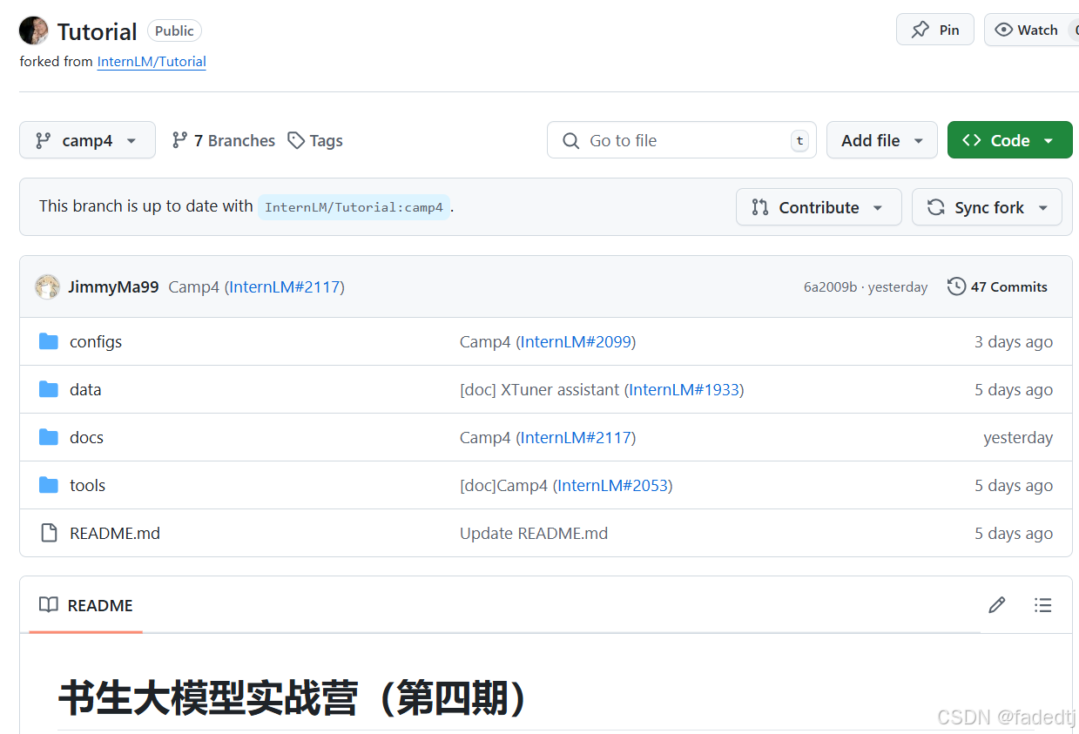Open the Tags page

point(315,140)
